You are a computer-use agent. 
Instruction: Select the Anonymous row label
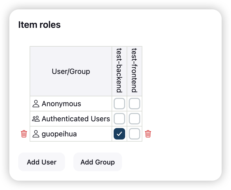tap(61, 104)
